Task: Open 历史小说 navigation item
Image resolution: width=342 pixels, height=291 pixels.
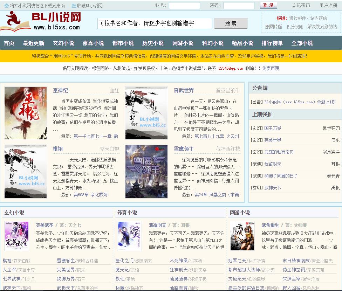Action: pos(153,43)
